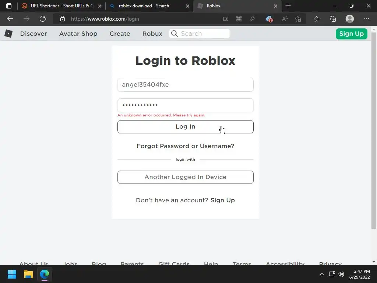
Task: Open the tab actions menu icon
Action: [9, 6]
